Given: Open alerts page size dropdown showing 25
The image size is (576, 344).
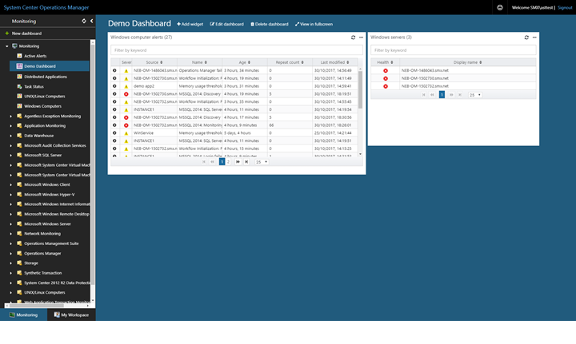Looking at the screenshot, I should click(261, 162).
